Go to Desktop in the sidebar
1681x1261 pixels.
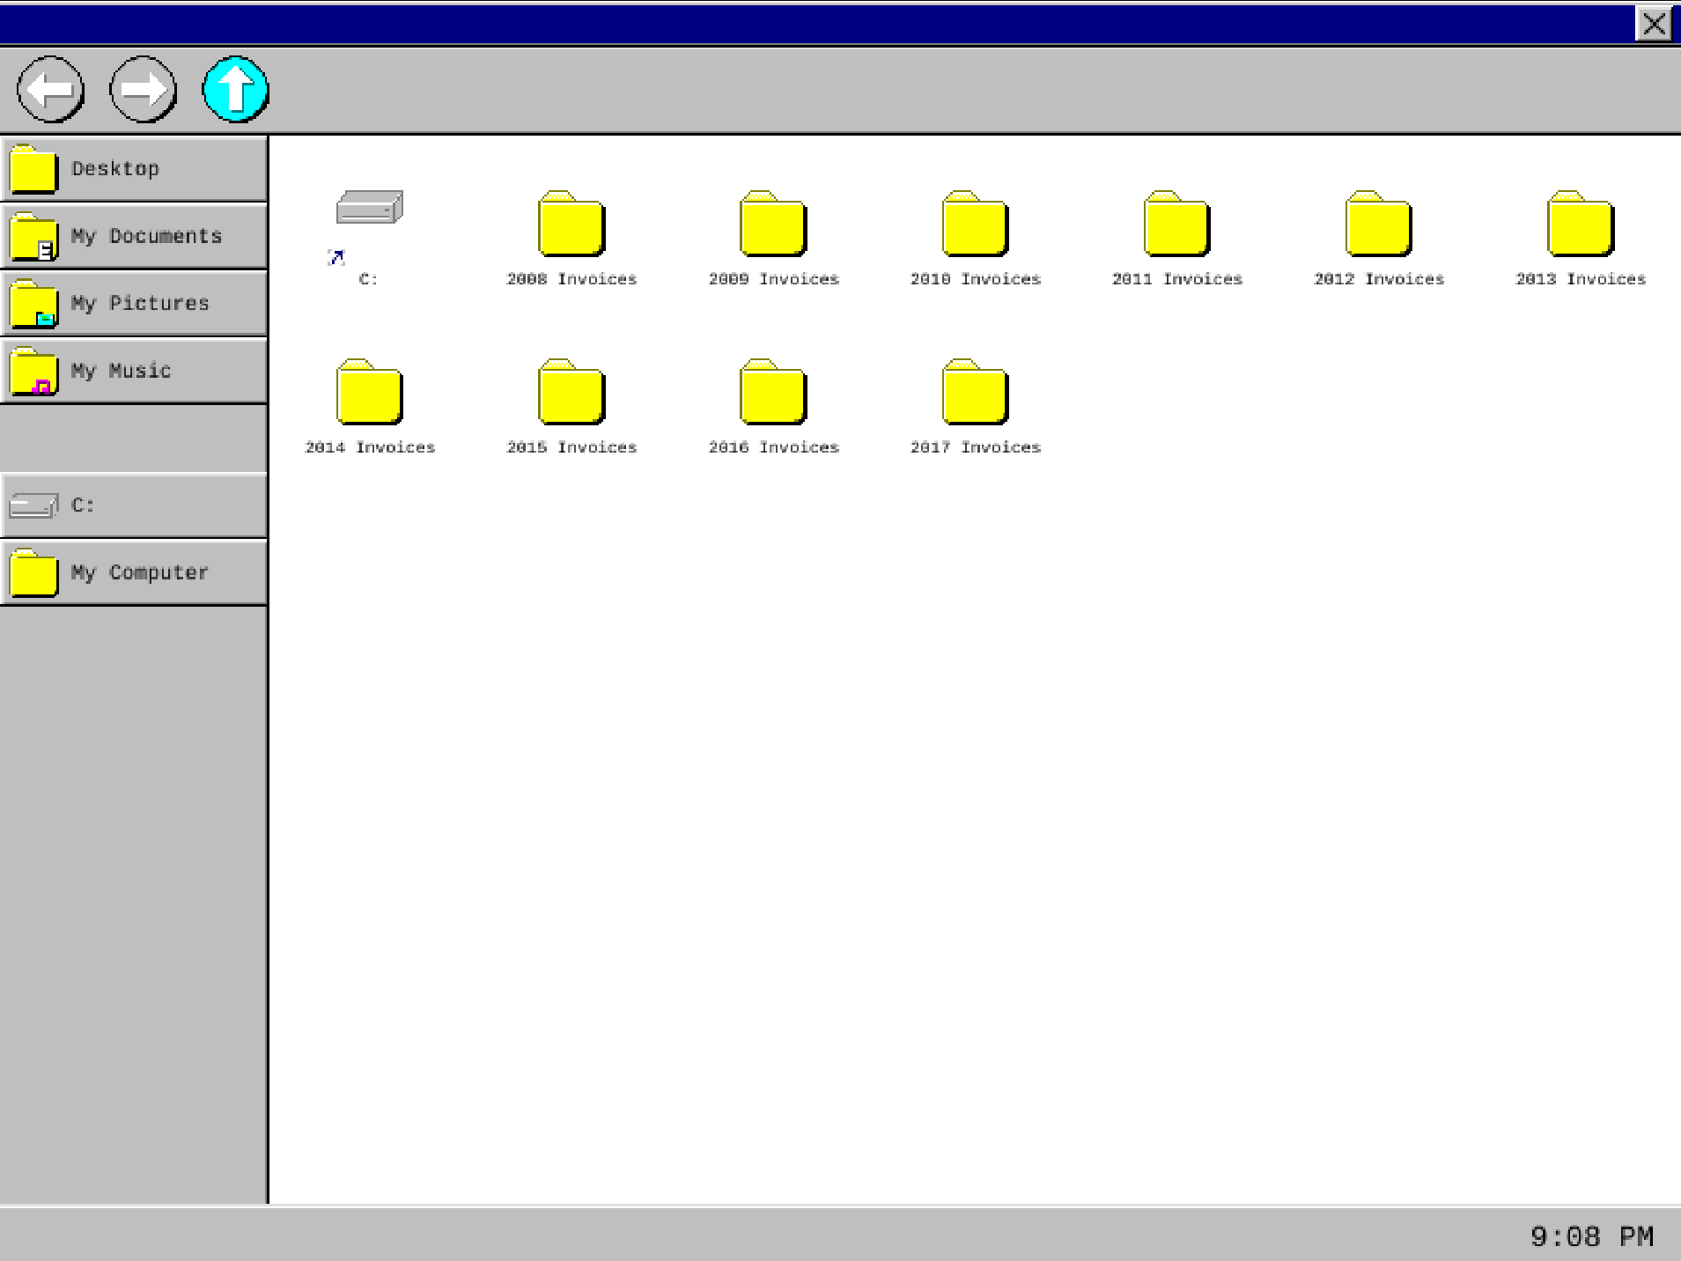point(134,168)
